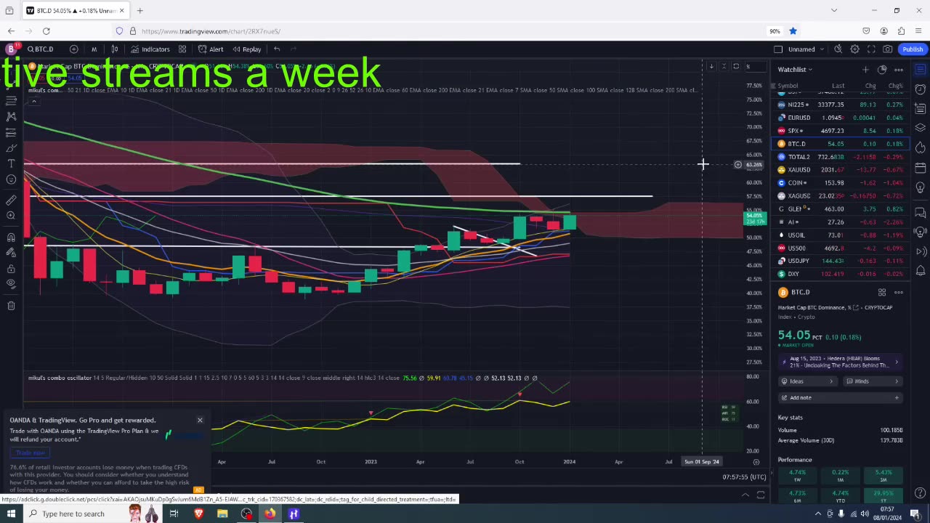This screenshot has height=523, width=930.
Task: Toggle Magnet mode
Action: click(x=11, y=237)
